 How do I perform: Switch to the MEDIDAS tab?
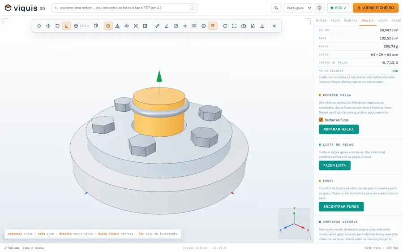[x=351, y=21]
